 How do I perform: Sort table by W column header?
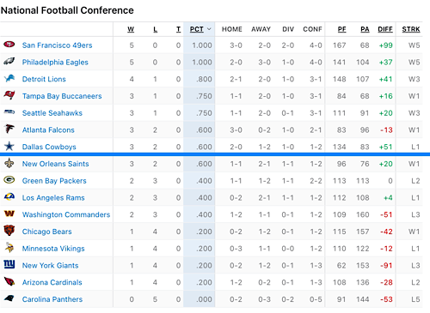[x=131, y=29]
